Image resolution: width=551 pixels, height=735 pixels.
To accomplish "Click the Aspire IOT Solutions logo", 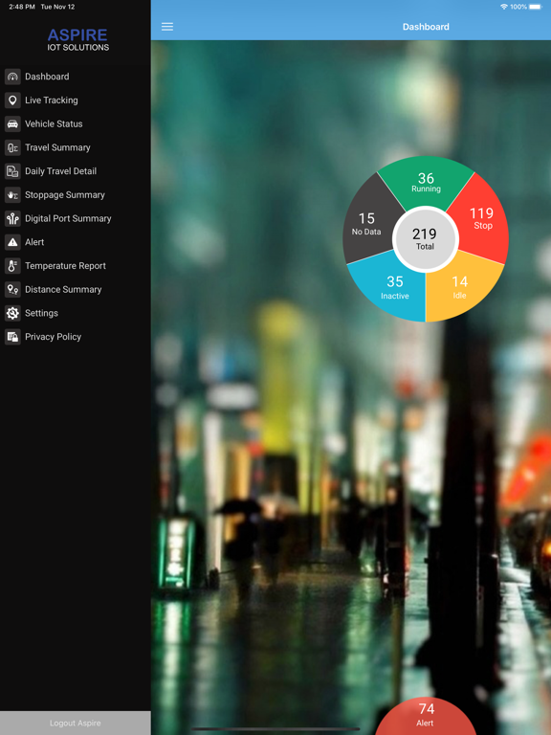I will tap(77, 40).
